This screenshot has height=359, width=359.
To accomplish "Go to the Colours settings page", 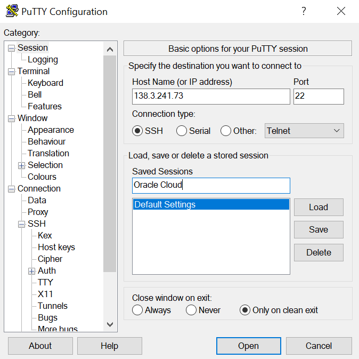I will [42, 177].
